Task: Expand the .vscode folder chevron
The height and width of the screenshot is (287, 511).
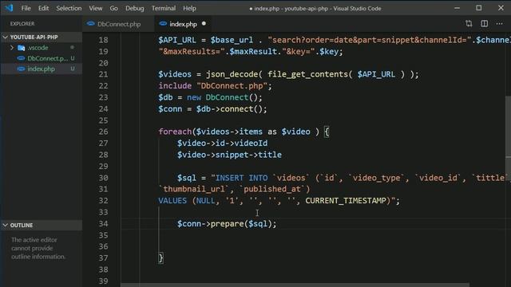Action: [12, 48]
